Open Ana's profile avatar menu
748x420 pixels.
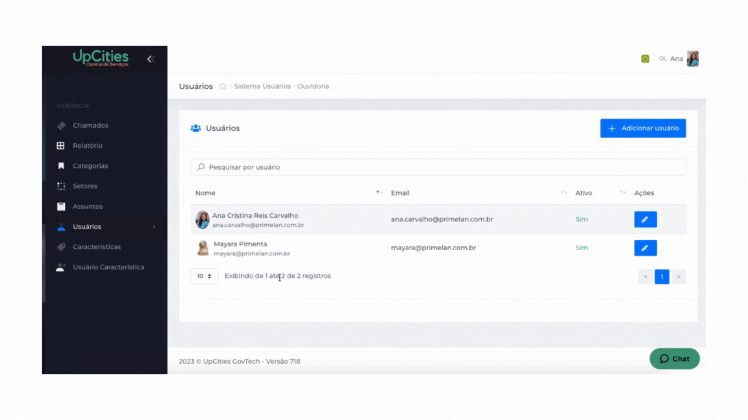pos(693,58)
